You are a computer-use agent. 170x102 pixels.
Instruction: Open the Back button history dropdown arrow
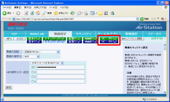coord(13,13)
